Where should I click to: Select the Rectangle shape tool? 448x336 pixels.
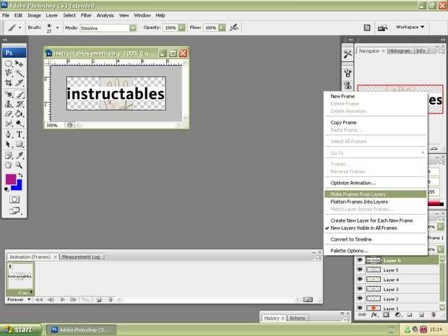tap(20, 144)
